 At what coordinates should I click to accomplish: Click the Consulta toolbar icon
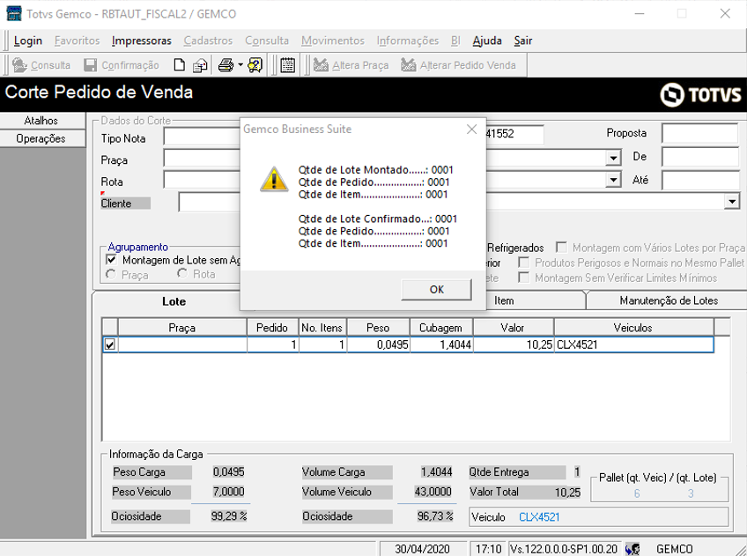[19, 65]
